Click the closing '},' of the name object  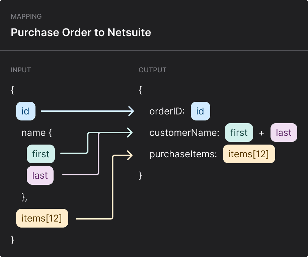(x=24, y=197)
